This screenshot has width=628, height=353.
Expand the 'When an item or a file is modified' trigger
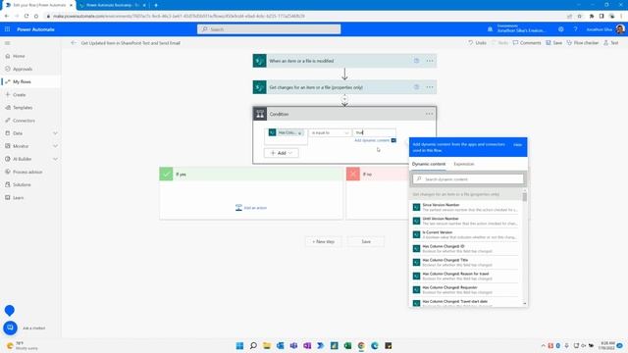[x=344, y=61]
